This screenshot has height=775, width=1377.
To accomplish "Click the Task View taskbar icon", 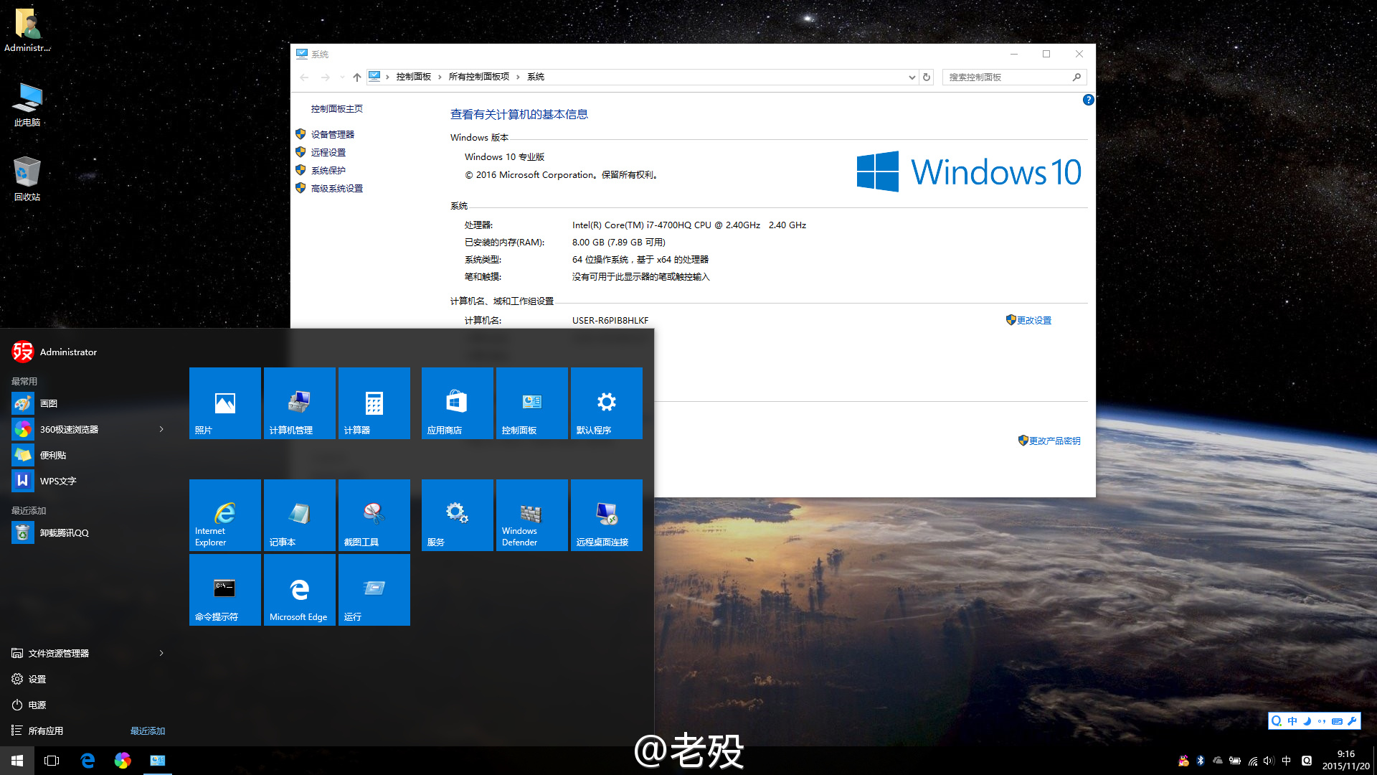I will (x=52, y=761).
